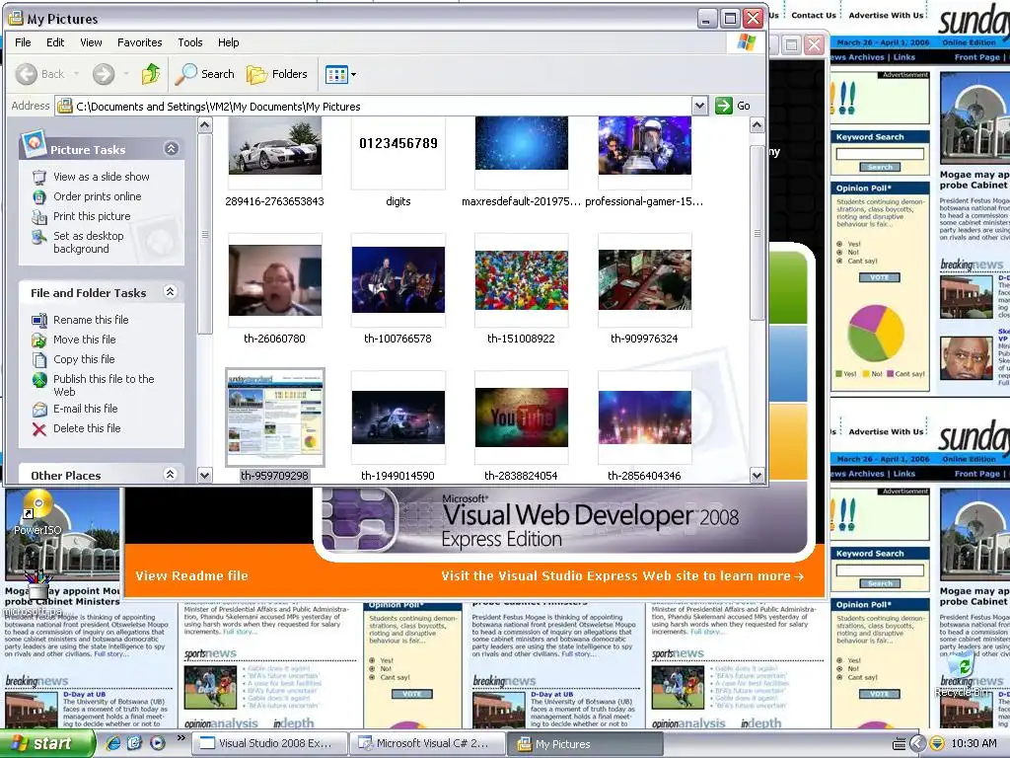The width and height of the screenshot is (1010, 758).
Task: Open the Help menu
Action: [x=229, y=42]
